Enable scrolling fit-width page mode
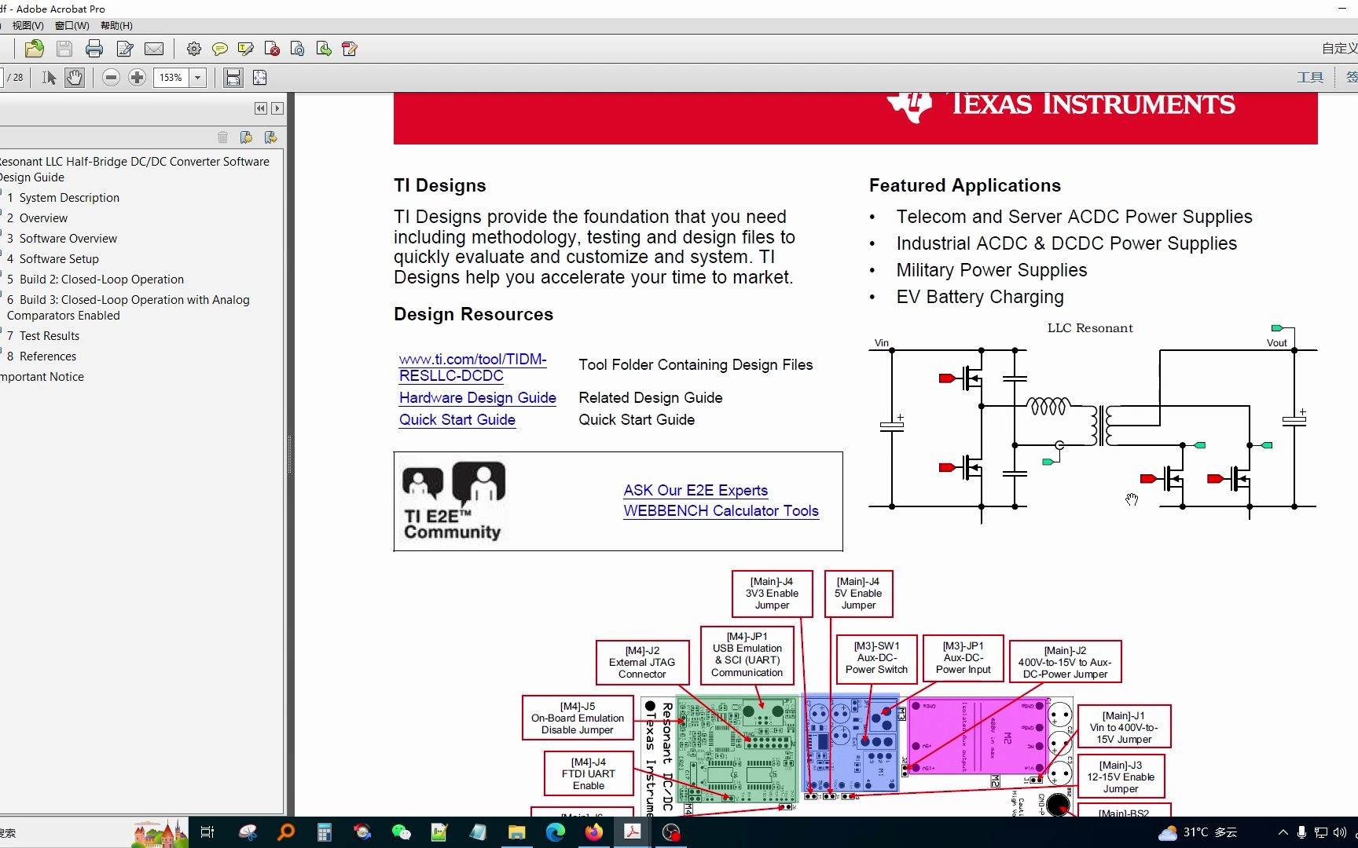1358x848 pixels. click(233, 77)
